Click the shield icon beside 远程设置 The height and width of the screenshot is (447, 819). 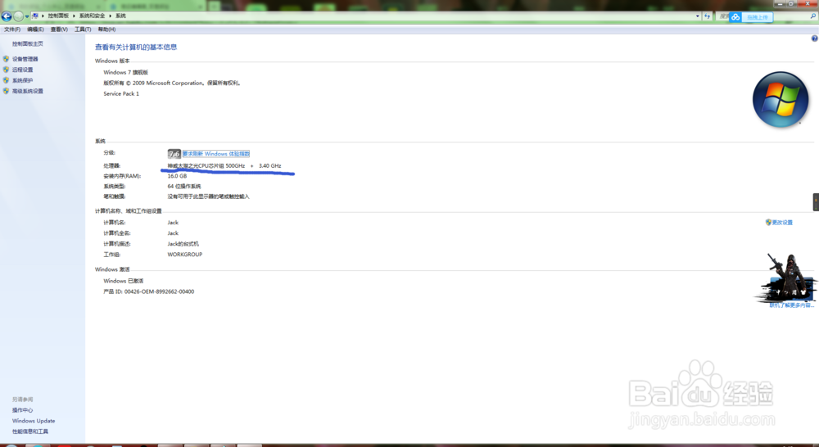click(6, 70)
